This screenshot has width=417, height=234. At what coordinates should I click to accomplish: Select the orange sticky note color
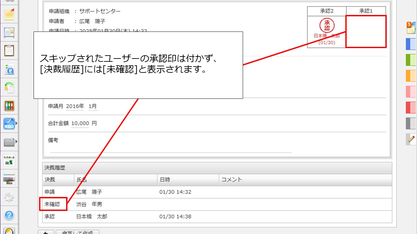(x=411, y=76)
